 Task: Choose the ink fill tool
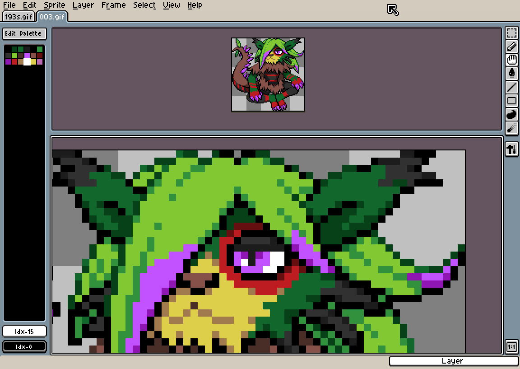coord(512,73)
